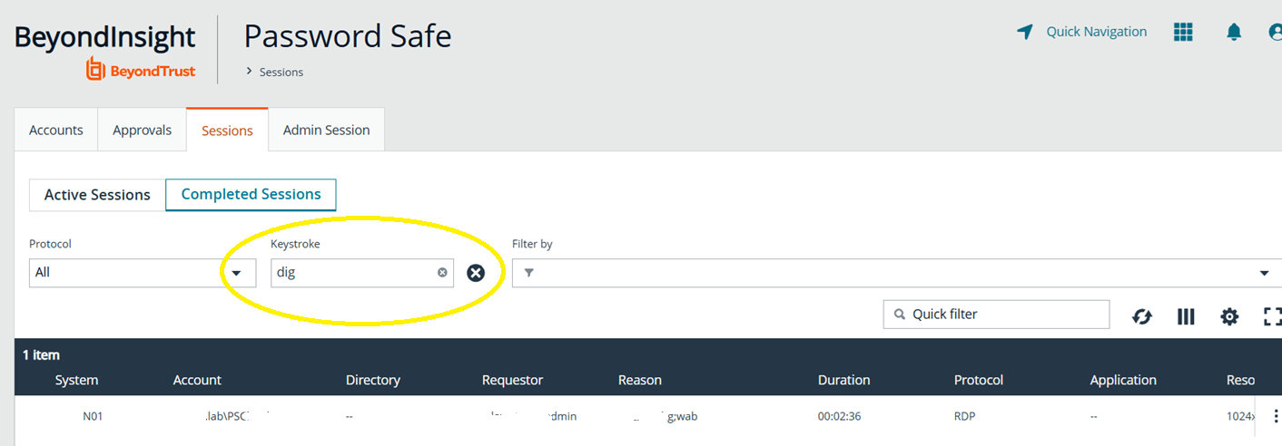
Task: Show Completed Sessions
Action: point(251,195)
